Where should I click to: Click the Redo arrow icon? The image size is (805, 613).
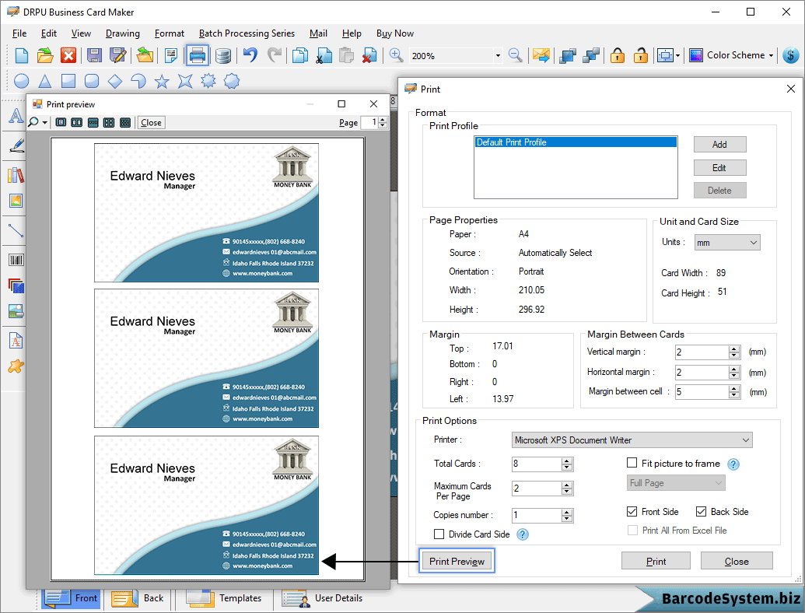coord(275,54)
